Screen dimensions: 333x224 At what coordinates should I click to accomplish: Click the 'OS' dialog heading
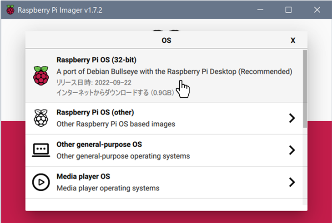coord(166,40)
